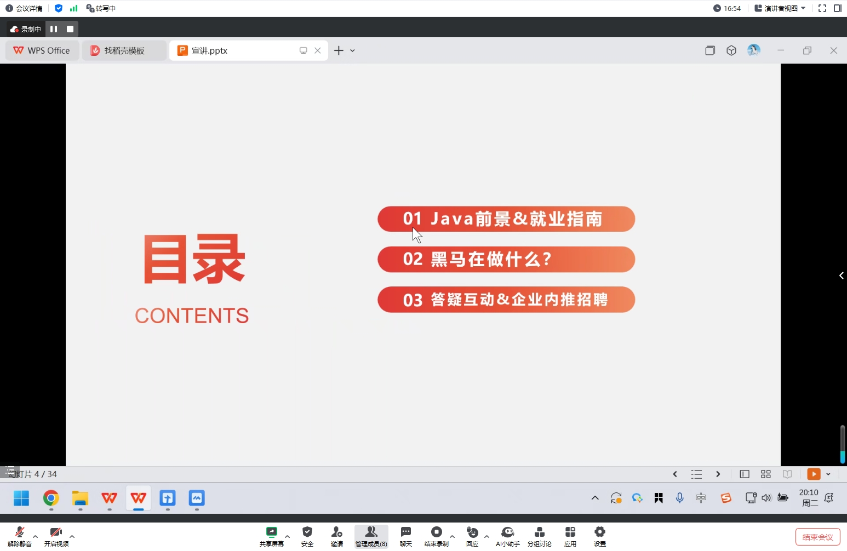
Task: Switch to the 找稻壳模板 tab
Action: (124, 50)
